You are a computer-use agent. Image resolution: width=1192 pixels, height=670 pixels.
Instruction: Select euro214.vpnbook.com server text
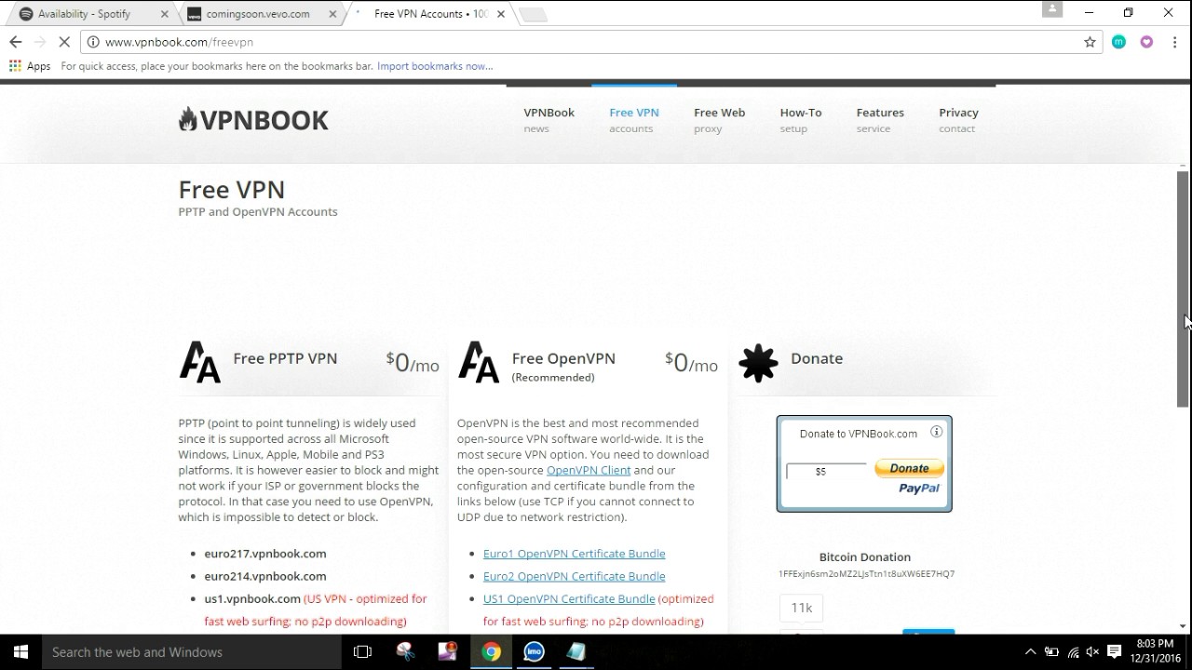265,576
